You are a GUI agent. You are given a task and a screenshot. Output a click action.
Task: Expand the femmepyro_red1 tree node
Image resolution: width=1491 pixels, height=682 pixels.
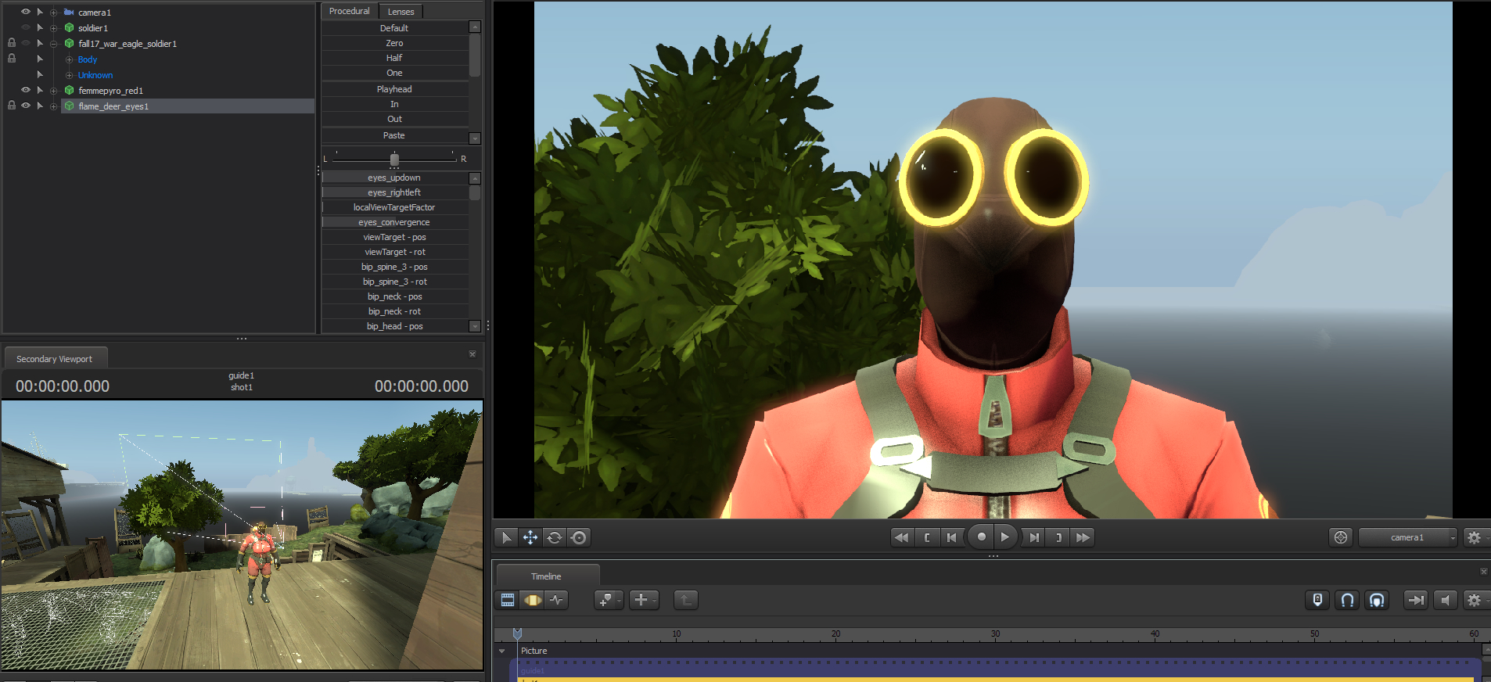(54, 91)
